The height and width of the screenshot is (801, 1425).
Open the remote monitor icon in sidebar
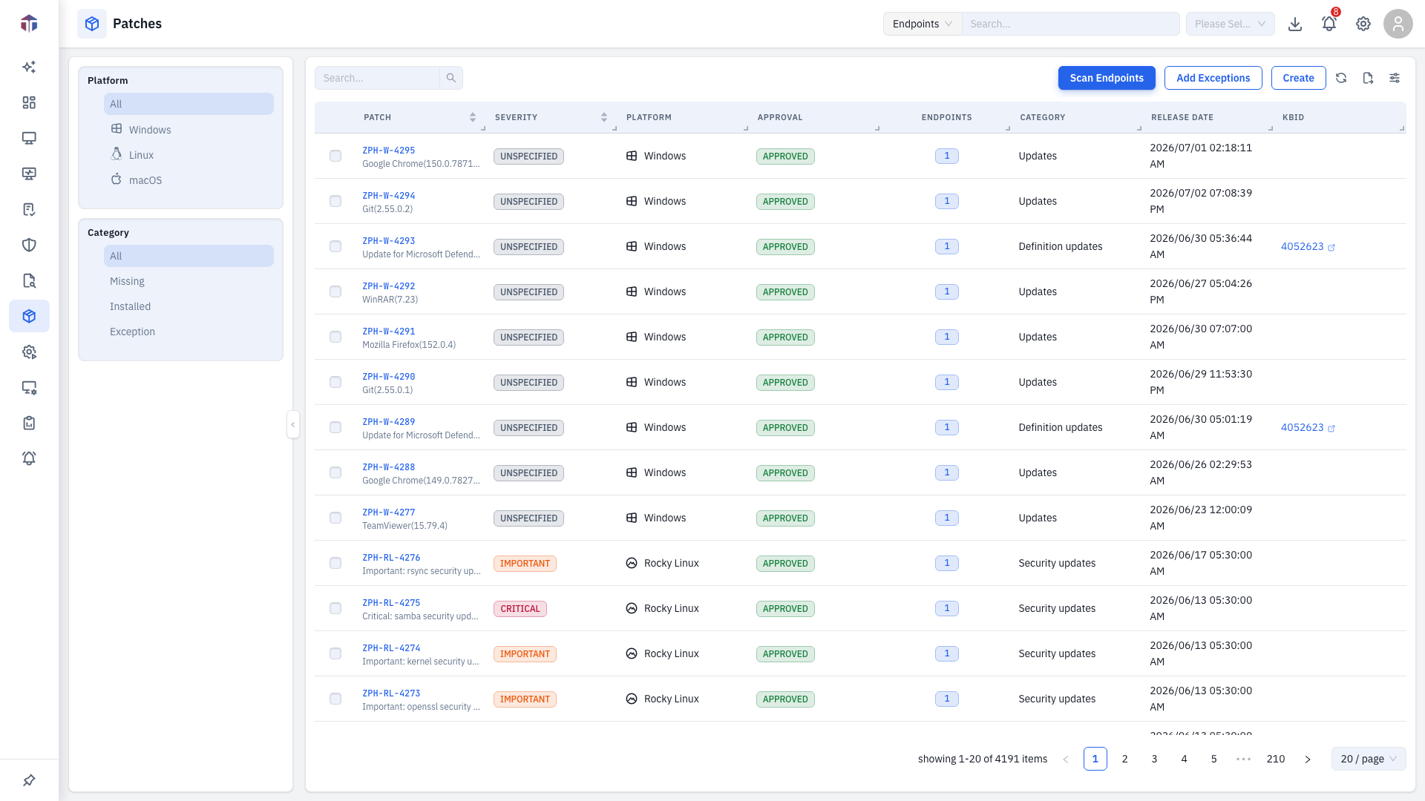[29, 174]
